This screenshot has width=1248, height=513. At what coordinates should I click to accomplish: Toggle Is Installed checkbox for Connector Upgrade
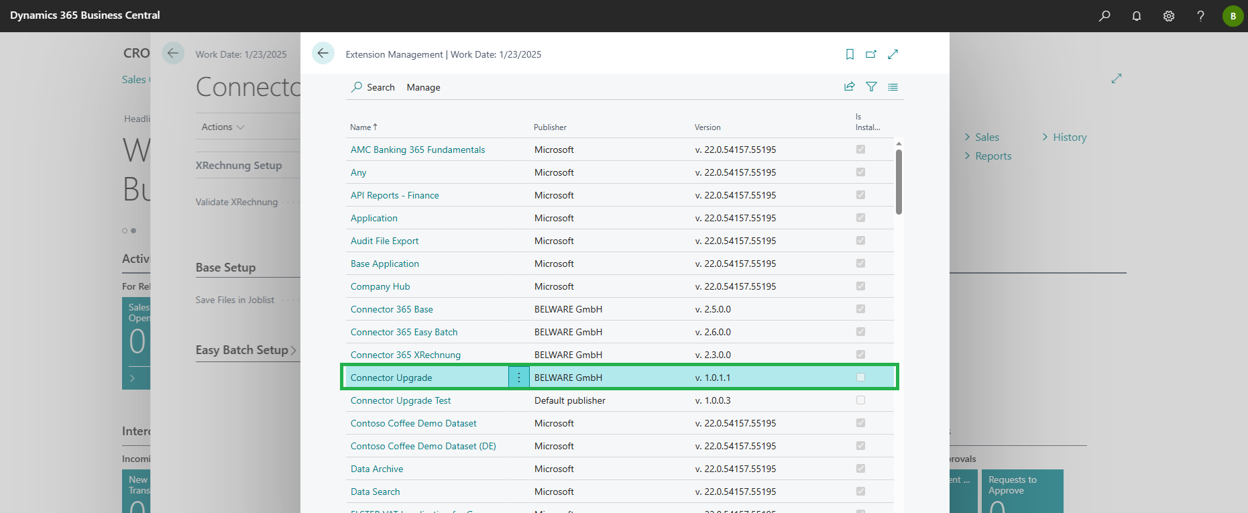(860, 378)
